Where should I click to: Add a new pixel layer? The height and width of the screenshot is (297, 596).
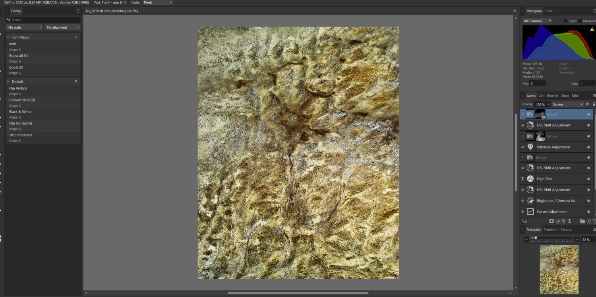pos(588,221)
